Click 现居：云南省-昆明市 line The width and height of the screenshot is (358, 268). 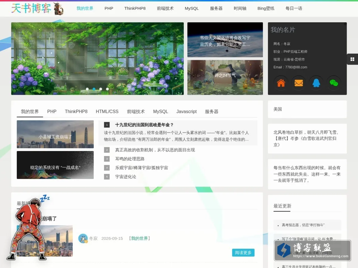(x=289, y=59)
